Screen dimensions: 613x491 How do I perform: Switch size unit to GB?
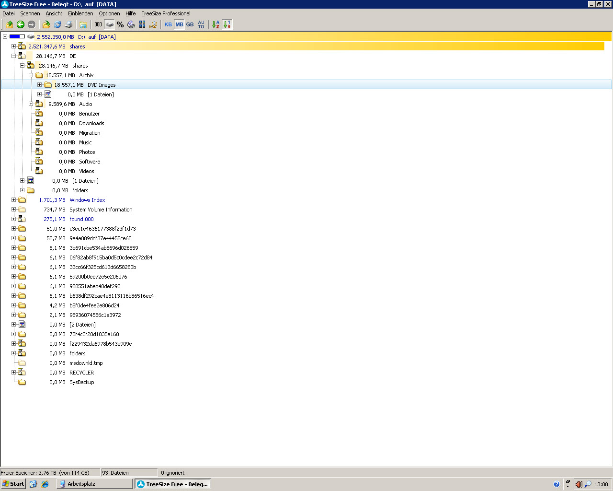tap(190, 24)
